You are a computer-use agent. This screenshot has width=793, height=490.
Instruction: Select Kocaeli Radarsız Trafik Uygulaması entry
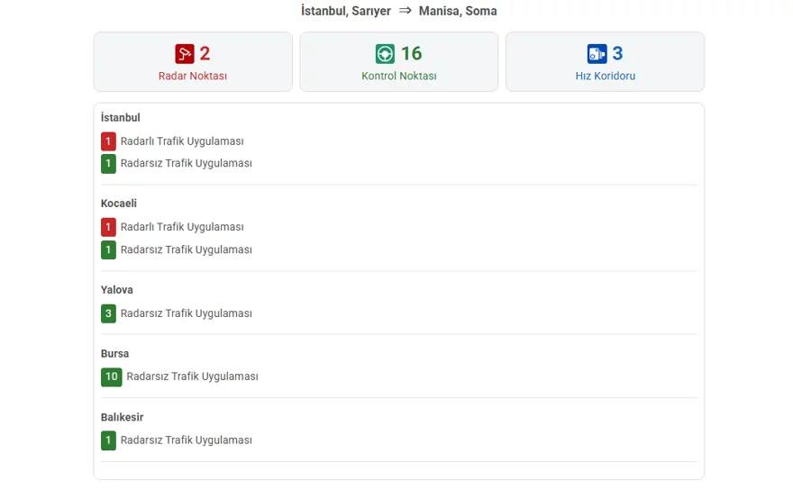(x=186, y=250)
